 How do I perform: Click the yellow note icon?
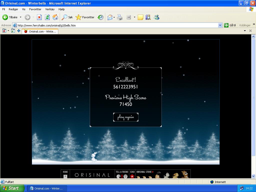(140, 17)
